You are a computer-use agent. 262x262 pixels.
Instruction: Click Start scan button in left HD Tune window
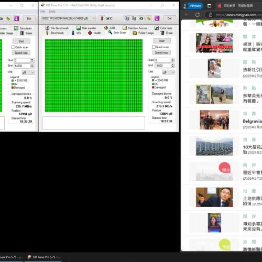coord(21,41)
